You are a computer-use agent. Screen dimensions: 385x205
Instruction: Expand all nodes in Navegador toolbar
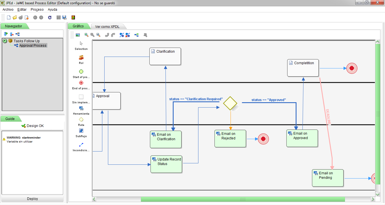click(x=6, y=34)
